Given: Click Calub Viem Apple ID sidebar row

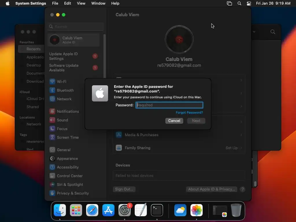Looking at the screenshot, I should (74, 40).
